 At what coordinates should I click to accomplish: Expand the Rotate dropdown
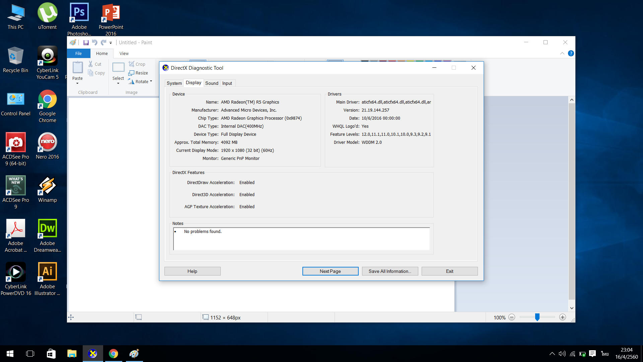pos(151,81)
